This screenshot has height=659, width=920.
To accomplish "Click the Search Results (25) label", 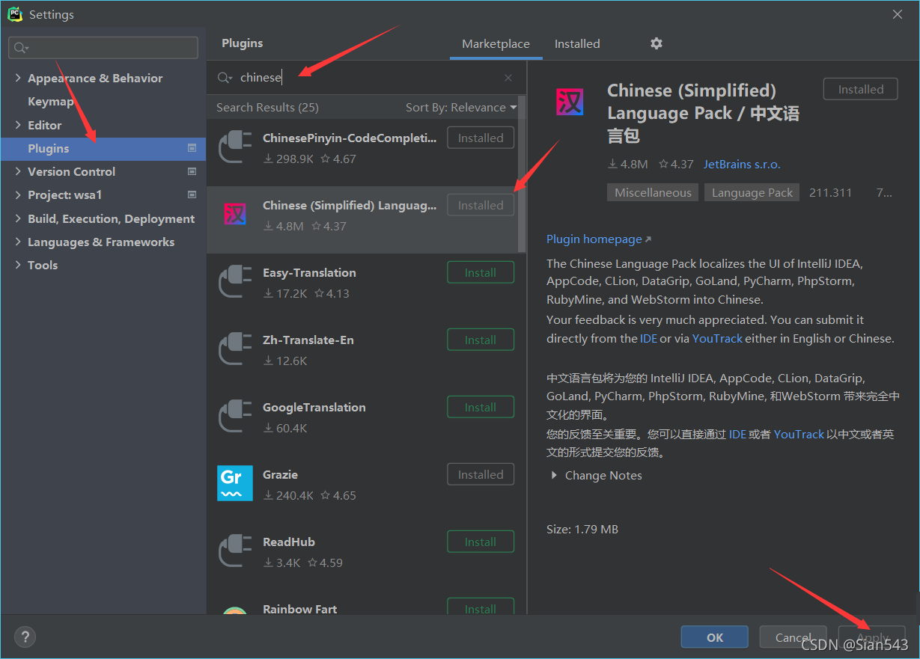I will 267,107.
